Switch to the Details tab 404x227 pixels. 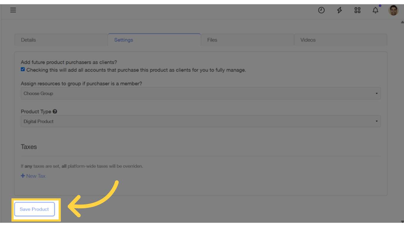(x=61, y=40)
